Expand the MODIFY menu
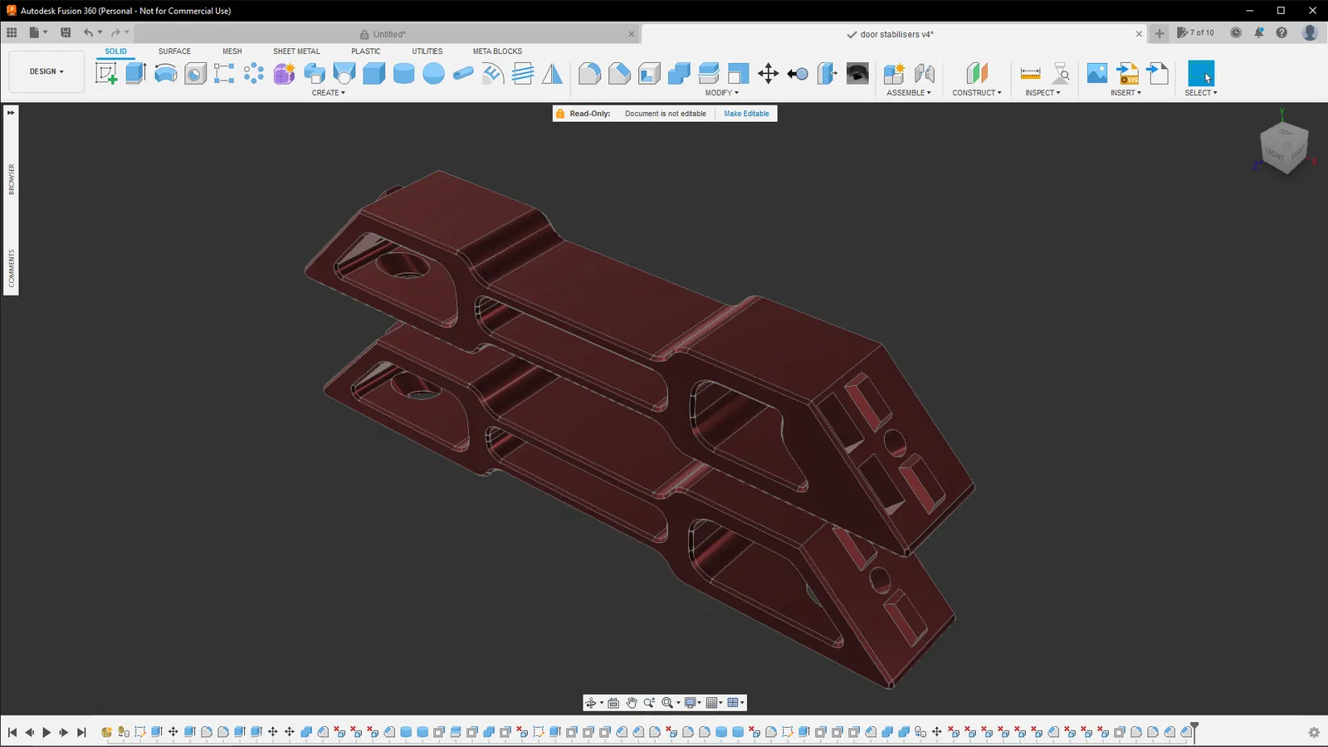1328x747 pixels. coord(721,93)
